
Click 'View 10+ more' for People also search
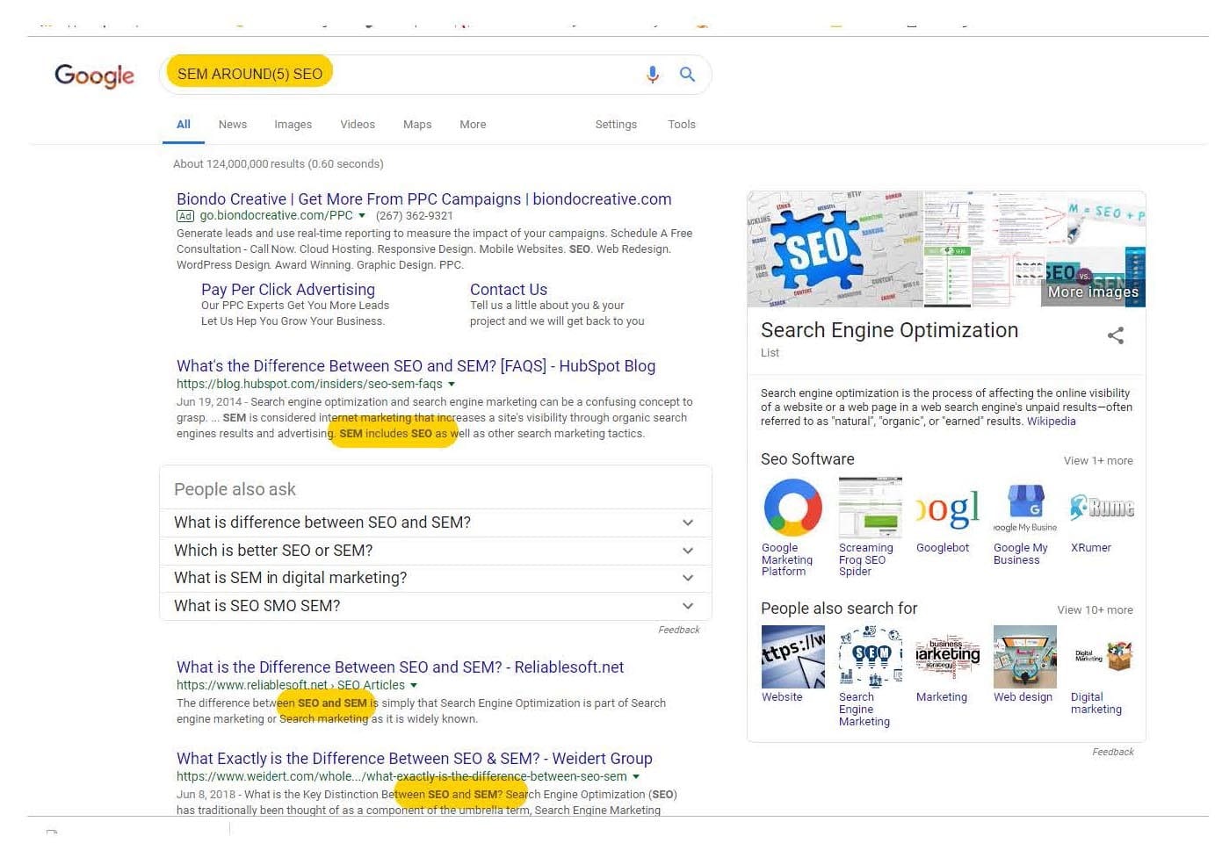[1095, 610]
